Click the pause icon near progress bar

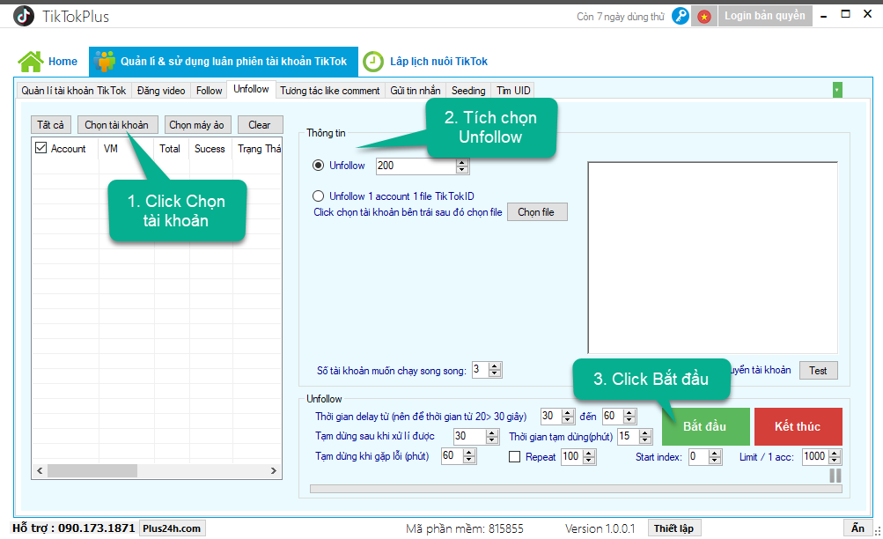point(835,476)
